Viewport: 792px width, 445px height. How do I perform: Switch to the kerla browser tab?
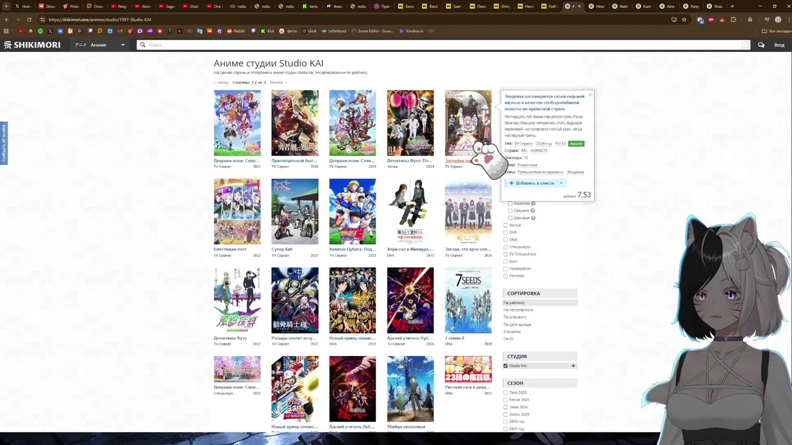[312, 6]
